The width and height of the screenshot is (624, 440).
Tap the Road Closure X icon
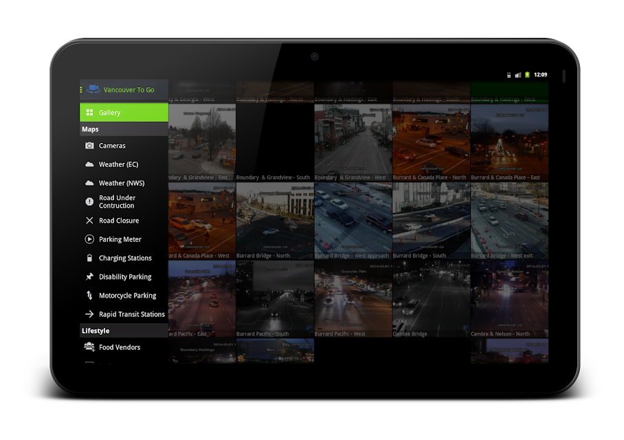pyautogui.click(x=89, y=221)
